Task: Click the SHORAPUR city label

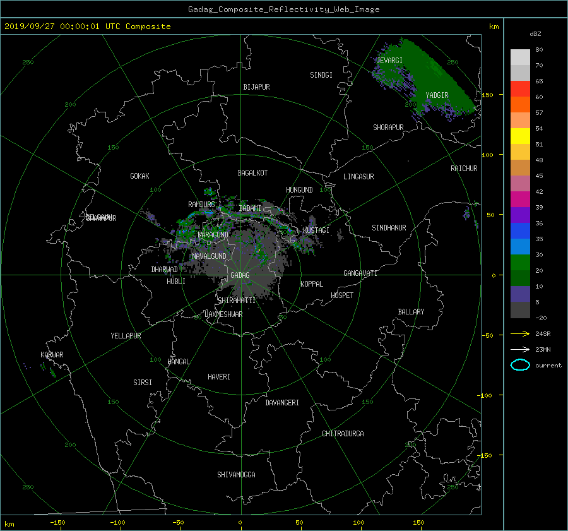Action: coord(388,127)
